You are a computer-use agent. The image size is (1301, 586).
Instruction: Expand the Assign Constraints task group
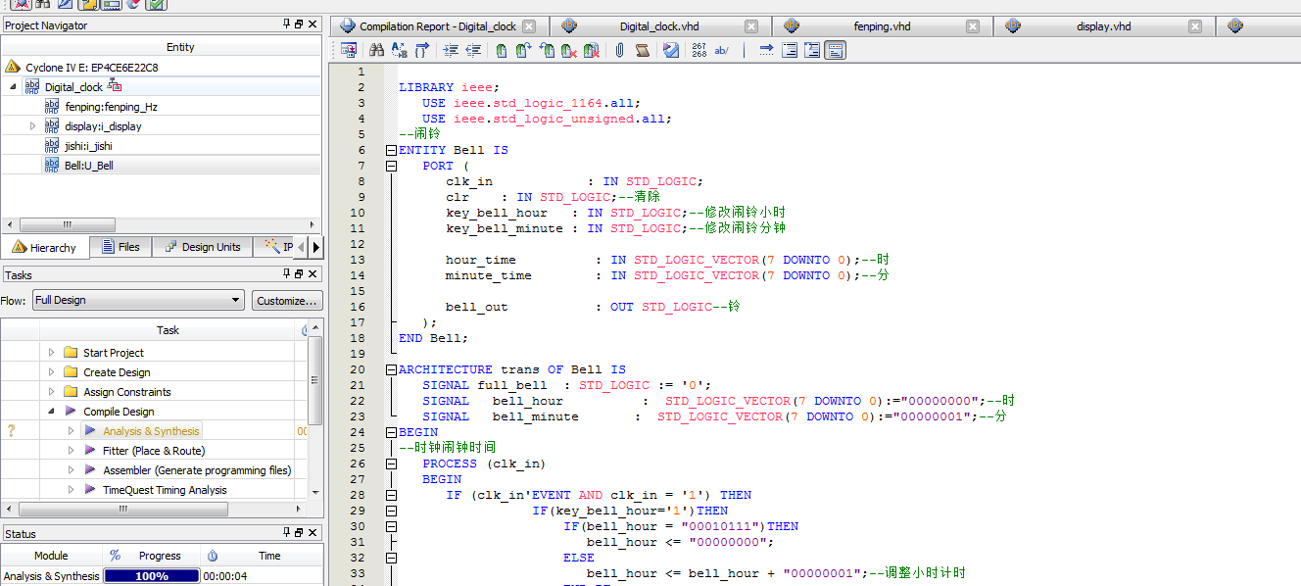[x=52, y=392]
